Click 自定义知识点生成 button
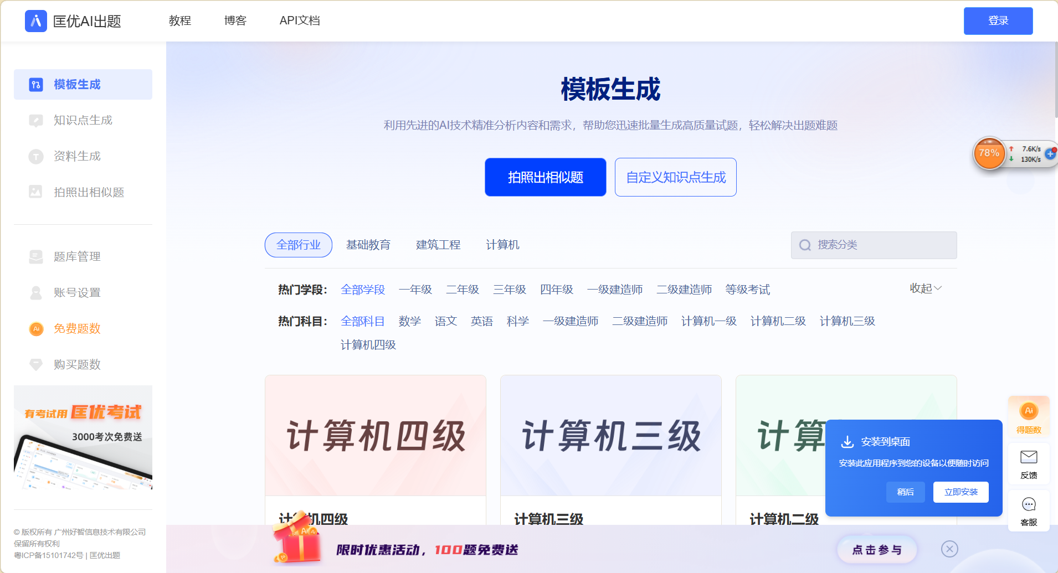The image size is (1058, 573). tap(676, 177)
